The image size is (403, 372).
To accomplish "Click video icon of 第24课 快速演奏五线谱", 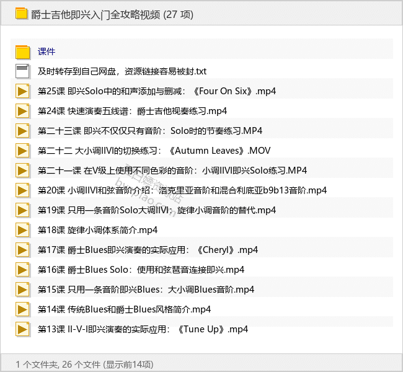I will 22,111.
